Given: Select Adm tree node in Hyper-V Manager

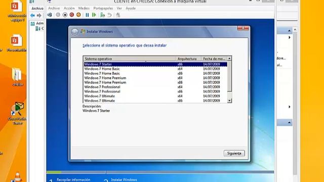Looking at the screenshot, I should tap(37, 23).
